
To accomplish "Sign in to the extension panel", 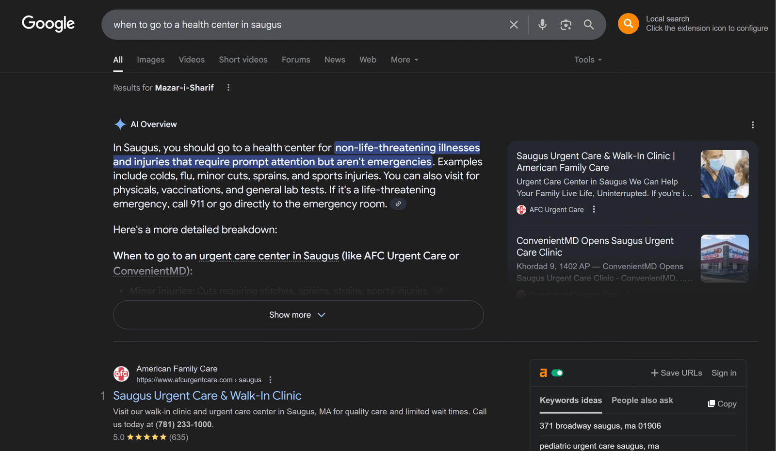I will coord(724,373).
